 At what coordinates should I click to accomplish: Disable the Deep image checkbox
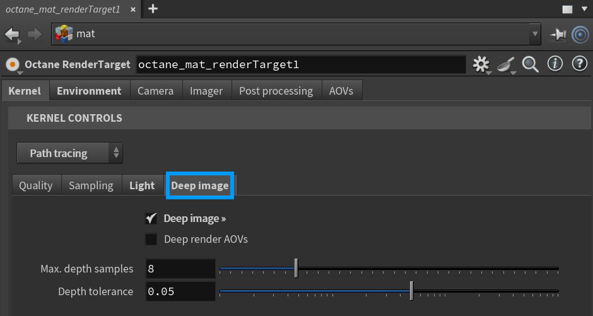[151, 219]
